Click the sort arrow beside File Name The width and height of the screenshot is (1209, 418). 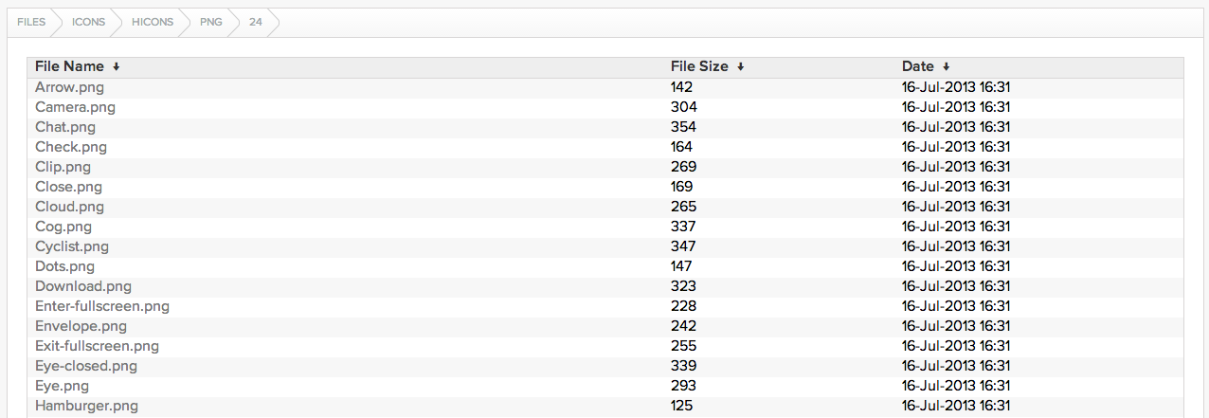[x=116, y=67]
